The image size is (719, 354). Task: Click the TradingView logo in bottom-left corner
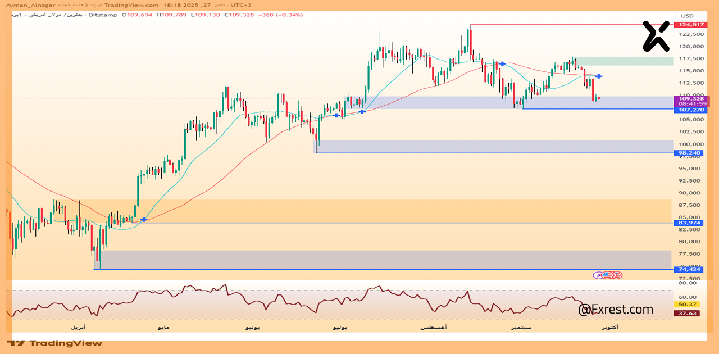tap(54, 343)
